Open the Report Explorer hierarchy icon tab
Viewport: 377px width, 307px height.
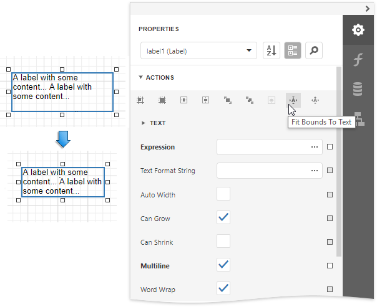[358, 118]
